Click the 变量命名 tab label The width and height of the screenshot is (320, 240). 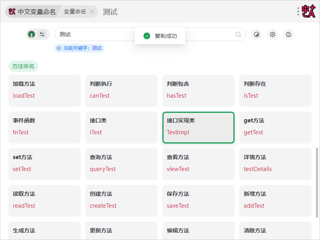pyautogui.click(x=75, y=12)
